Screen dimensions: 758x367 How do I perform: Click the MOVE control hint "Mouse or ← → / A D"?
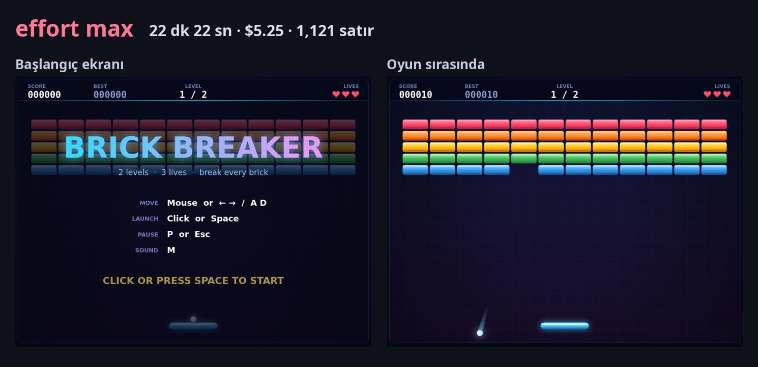(217, 203)
